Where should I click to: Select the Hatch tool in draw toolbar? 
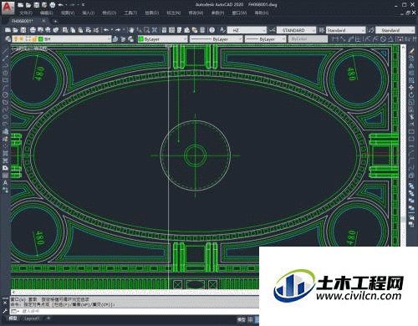coord(5,153)
